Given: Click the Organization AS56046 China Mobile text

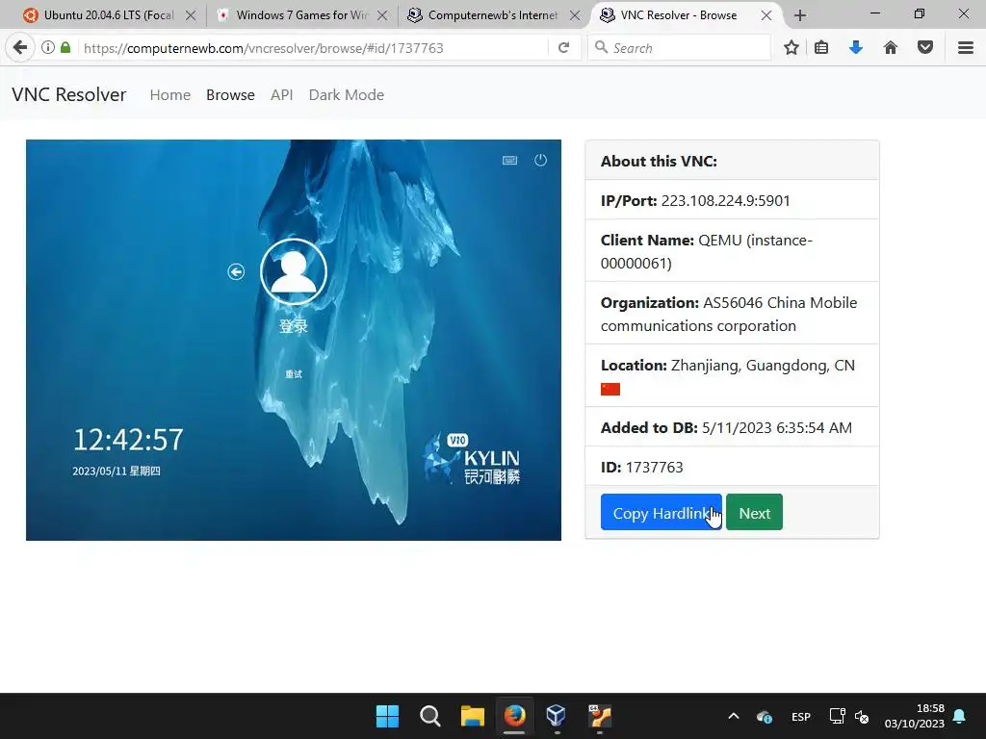Looking at the screenshot, I should [x=729, y=315].
